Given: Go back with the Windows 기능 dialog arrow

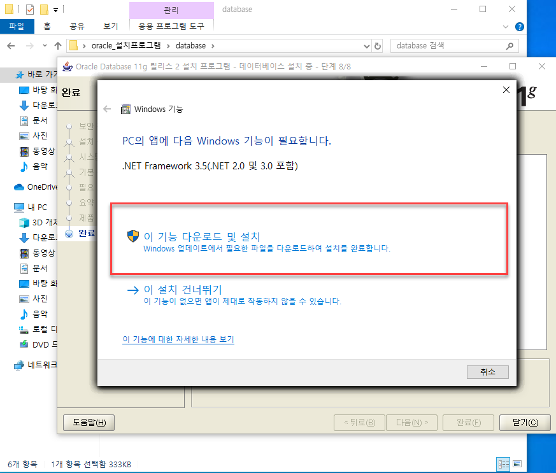Looking at the screenshot, I should click(107, 109).
